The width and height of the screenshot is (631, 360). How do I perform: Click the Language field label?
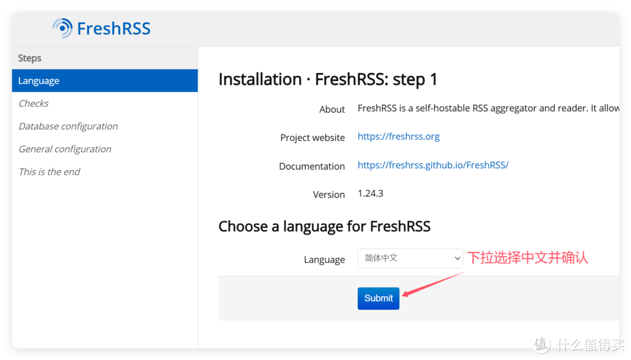pyautogui.click(x=324, y=259)
